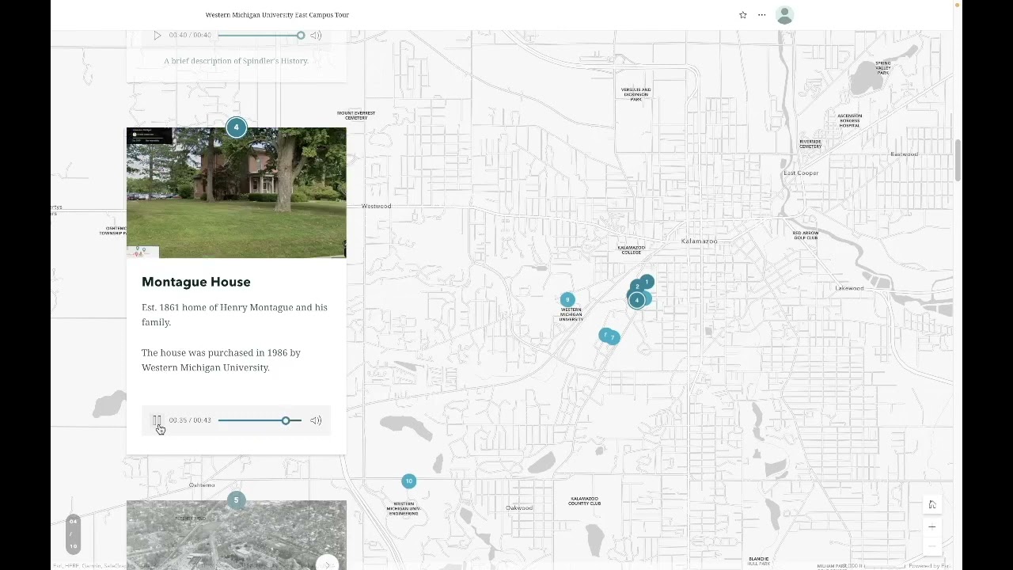Pause the Montague House audio clip
The width and height of the screenshot is (1013, 570).
[x=157, y=420]
